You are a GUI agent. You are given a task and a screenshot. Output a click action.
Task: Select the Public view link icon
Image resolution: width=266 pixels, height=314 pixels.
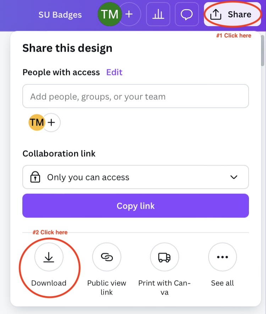[107, 257]
